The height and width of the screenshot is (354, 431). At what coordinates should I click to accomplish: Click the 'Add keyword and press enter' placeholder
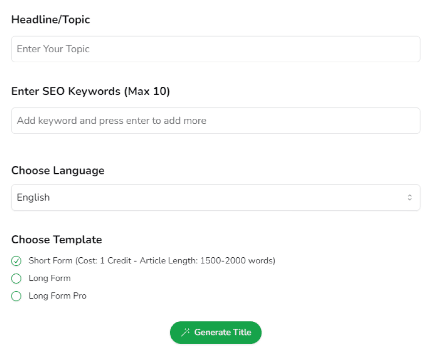click(x=112, y=121)
